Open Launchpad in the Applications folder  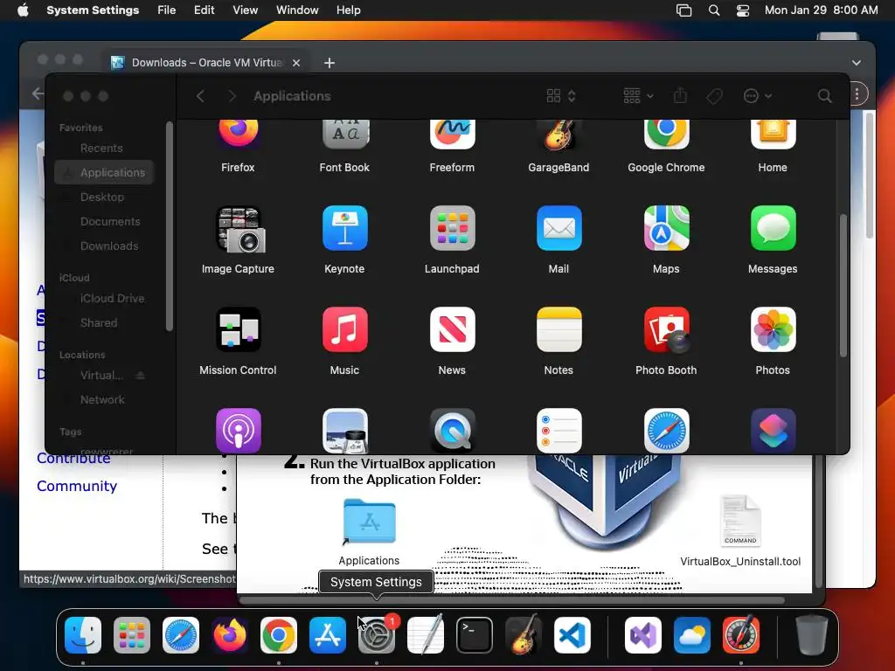point(452,228)
